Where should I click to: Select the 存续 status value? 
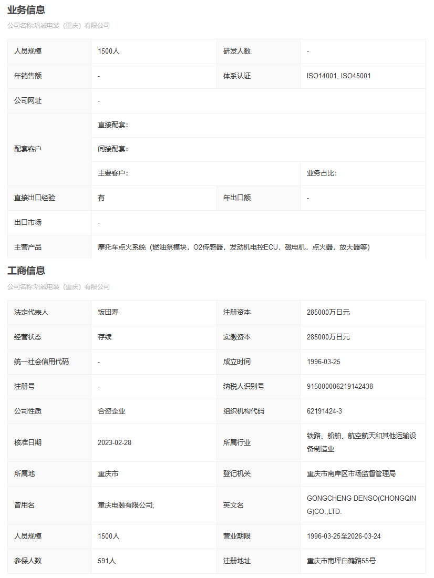(x=105, y=337)
